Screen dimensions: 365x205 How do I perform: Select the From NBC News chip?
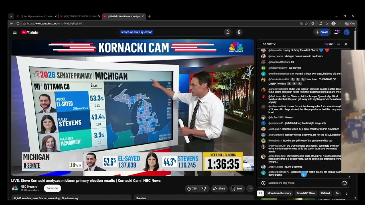coord(306,193)
